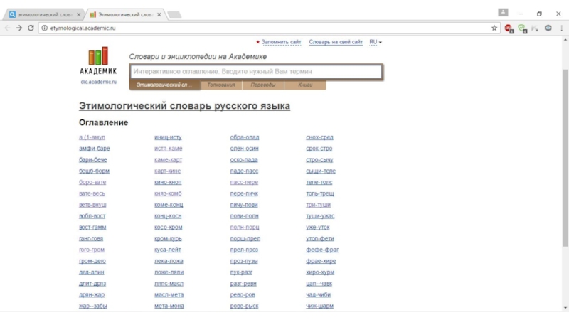This screenshot has width=569, height=320.
Task: Click the Этимологический словарь русского языка heading
Action: click(184, 106)
